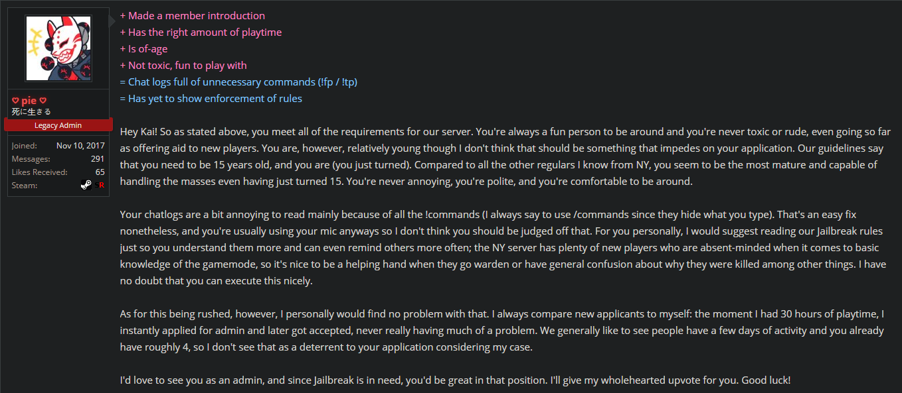Viewport: 902px width, 393px height.
Task: Click the heart before the pie username
Action: pyautogui.click(x=15, y=101)
